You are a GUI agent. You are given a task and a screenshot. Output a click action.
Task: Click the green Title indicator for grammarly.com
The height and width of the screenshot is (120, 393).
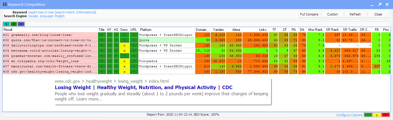tap(101, 35)
